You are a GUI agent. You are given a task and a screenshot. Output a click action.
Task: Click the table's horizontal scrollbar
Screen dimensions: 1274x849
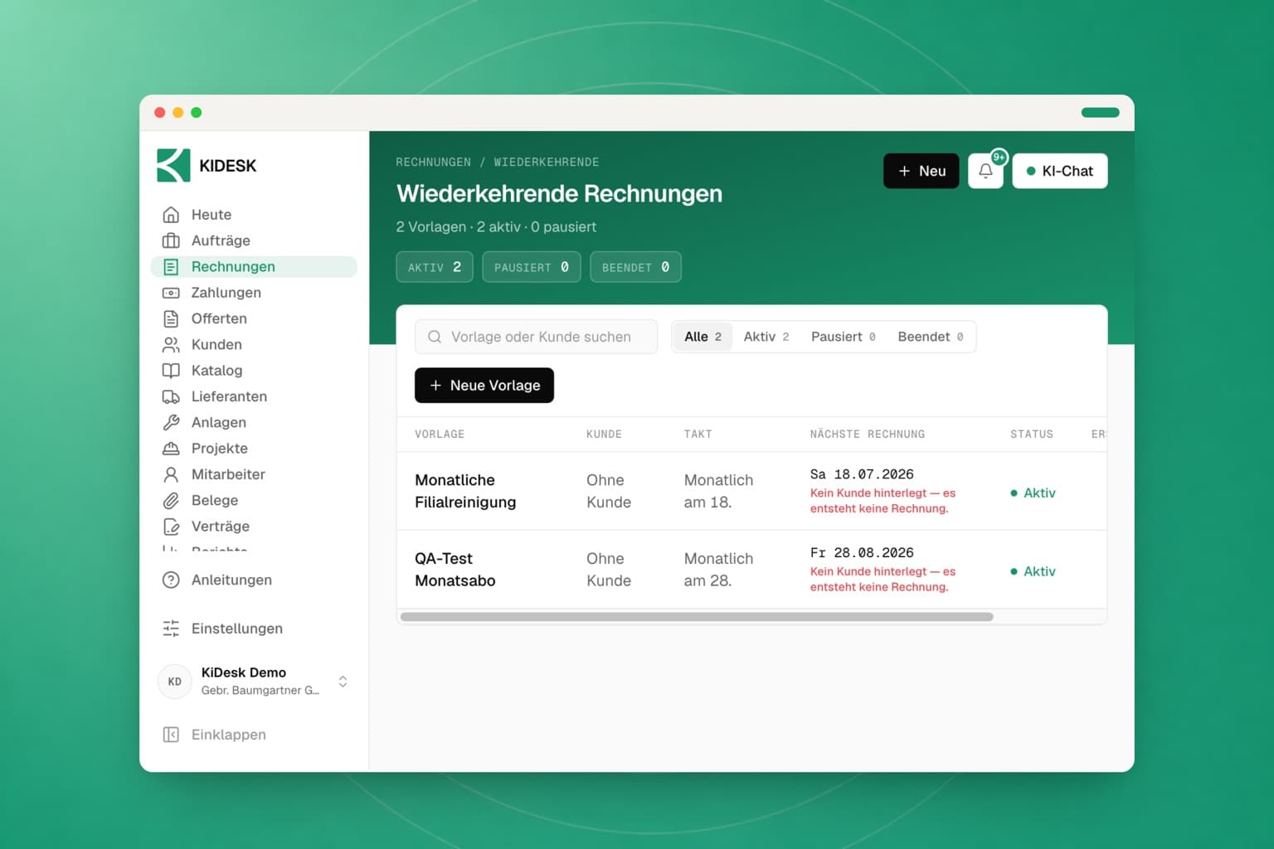click(x=697, y=617)
